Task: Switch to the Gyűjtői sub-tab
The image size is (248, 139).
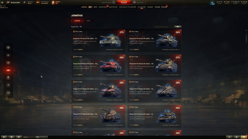Action: (88, 21)
